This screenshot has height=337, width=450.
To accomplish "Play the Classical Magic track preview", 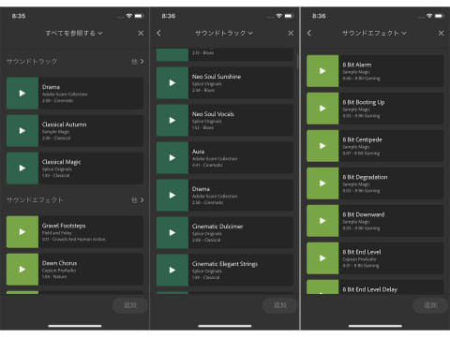I will click(22, 168).
